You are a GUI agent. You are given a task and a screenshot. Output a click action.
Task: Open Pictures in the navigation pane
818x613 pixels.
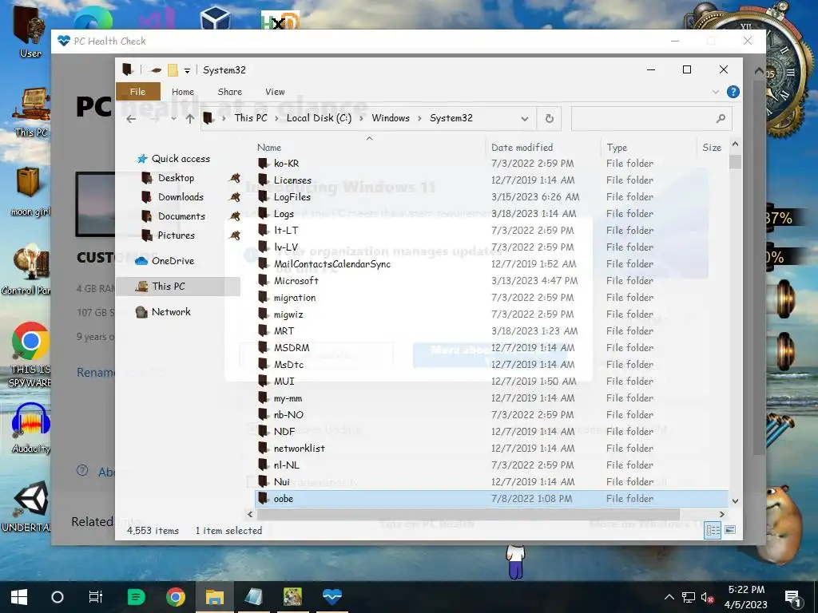(176, 235)
